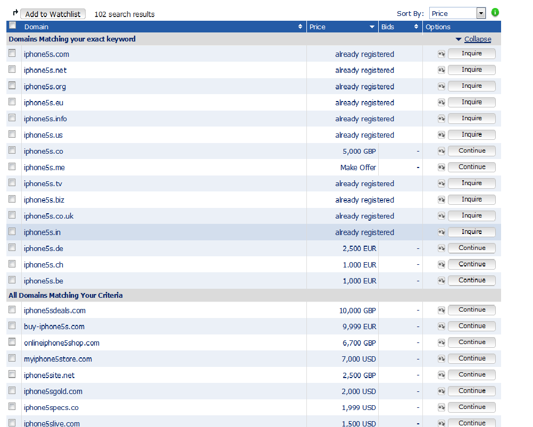Click watchlist icon in iphone5s.ch row
Image resolution: width=533 pixels, height=427 pixels.
point(441,265)
